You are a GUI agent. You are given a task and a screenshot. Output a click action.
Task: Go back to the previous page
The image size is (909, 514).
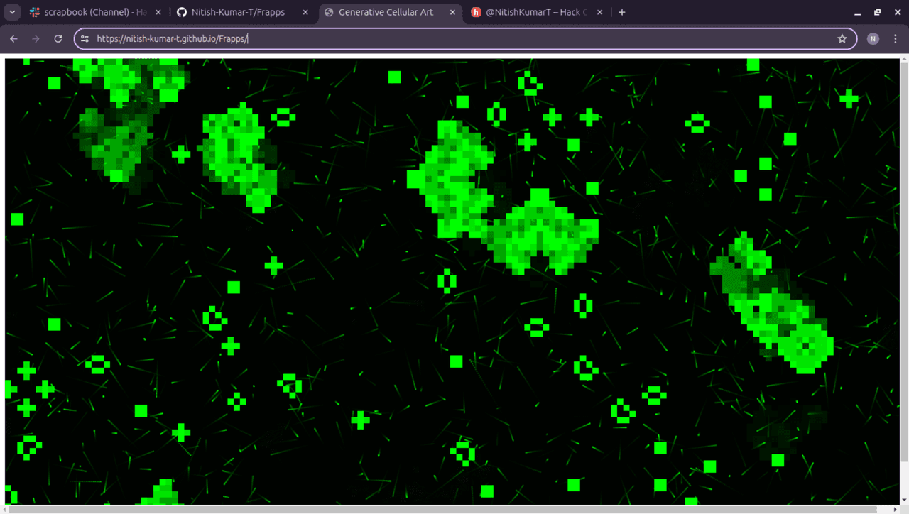[13, 39]
